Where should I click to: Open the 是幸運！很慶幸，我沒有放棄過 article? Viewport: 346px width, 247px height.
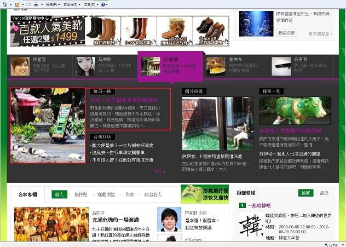pyautogui.click(x=201, y=224)
